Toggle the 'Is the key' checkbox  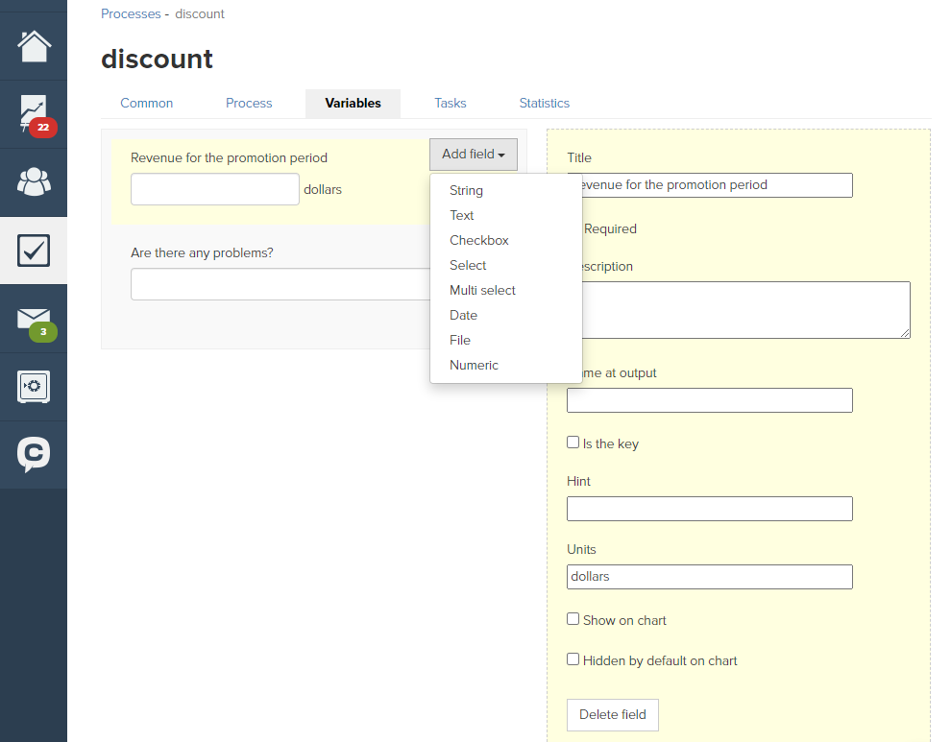click(x=573, y=443)
